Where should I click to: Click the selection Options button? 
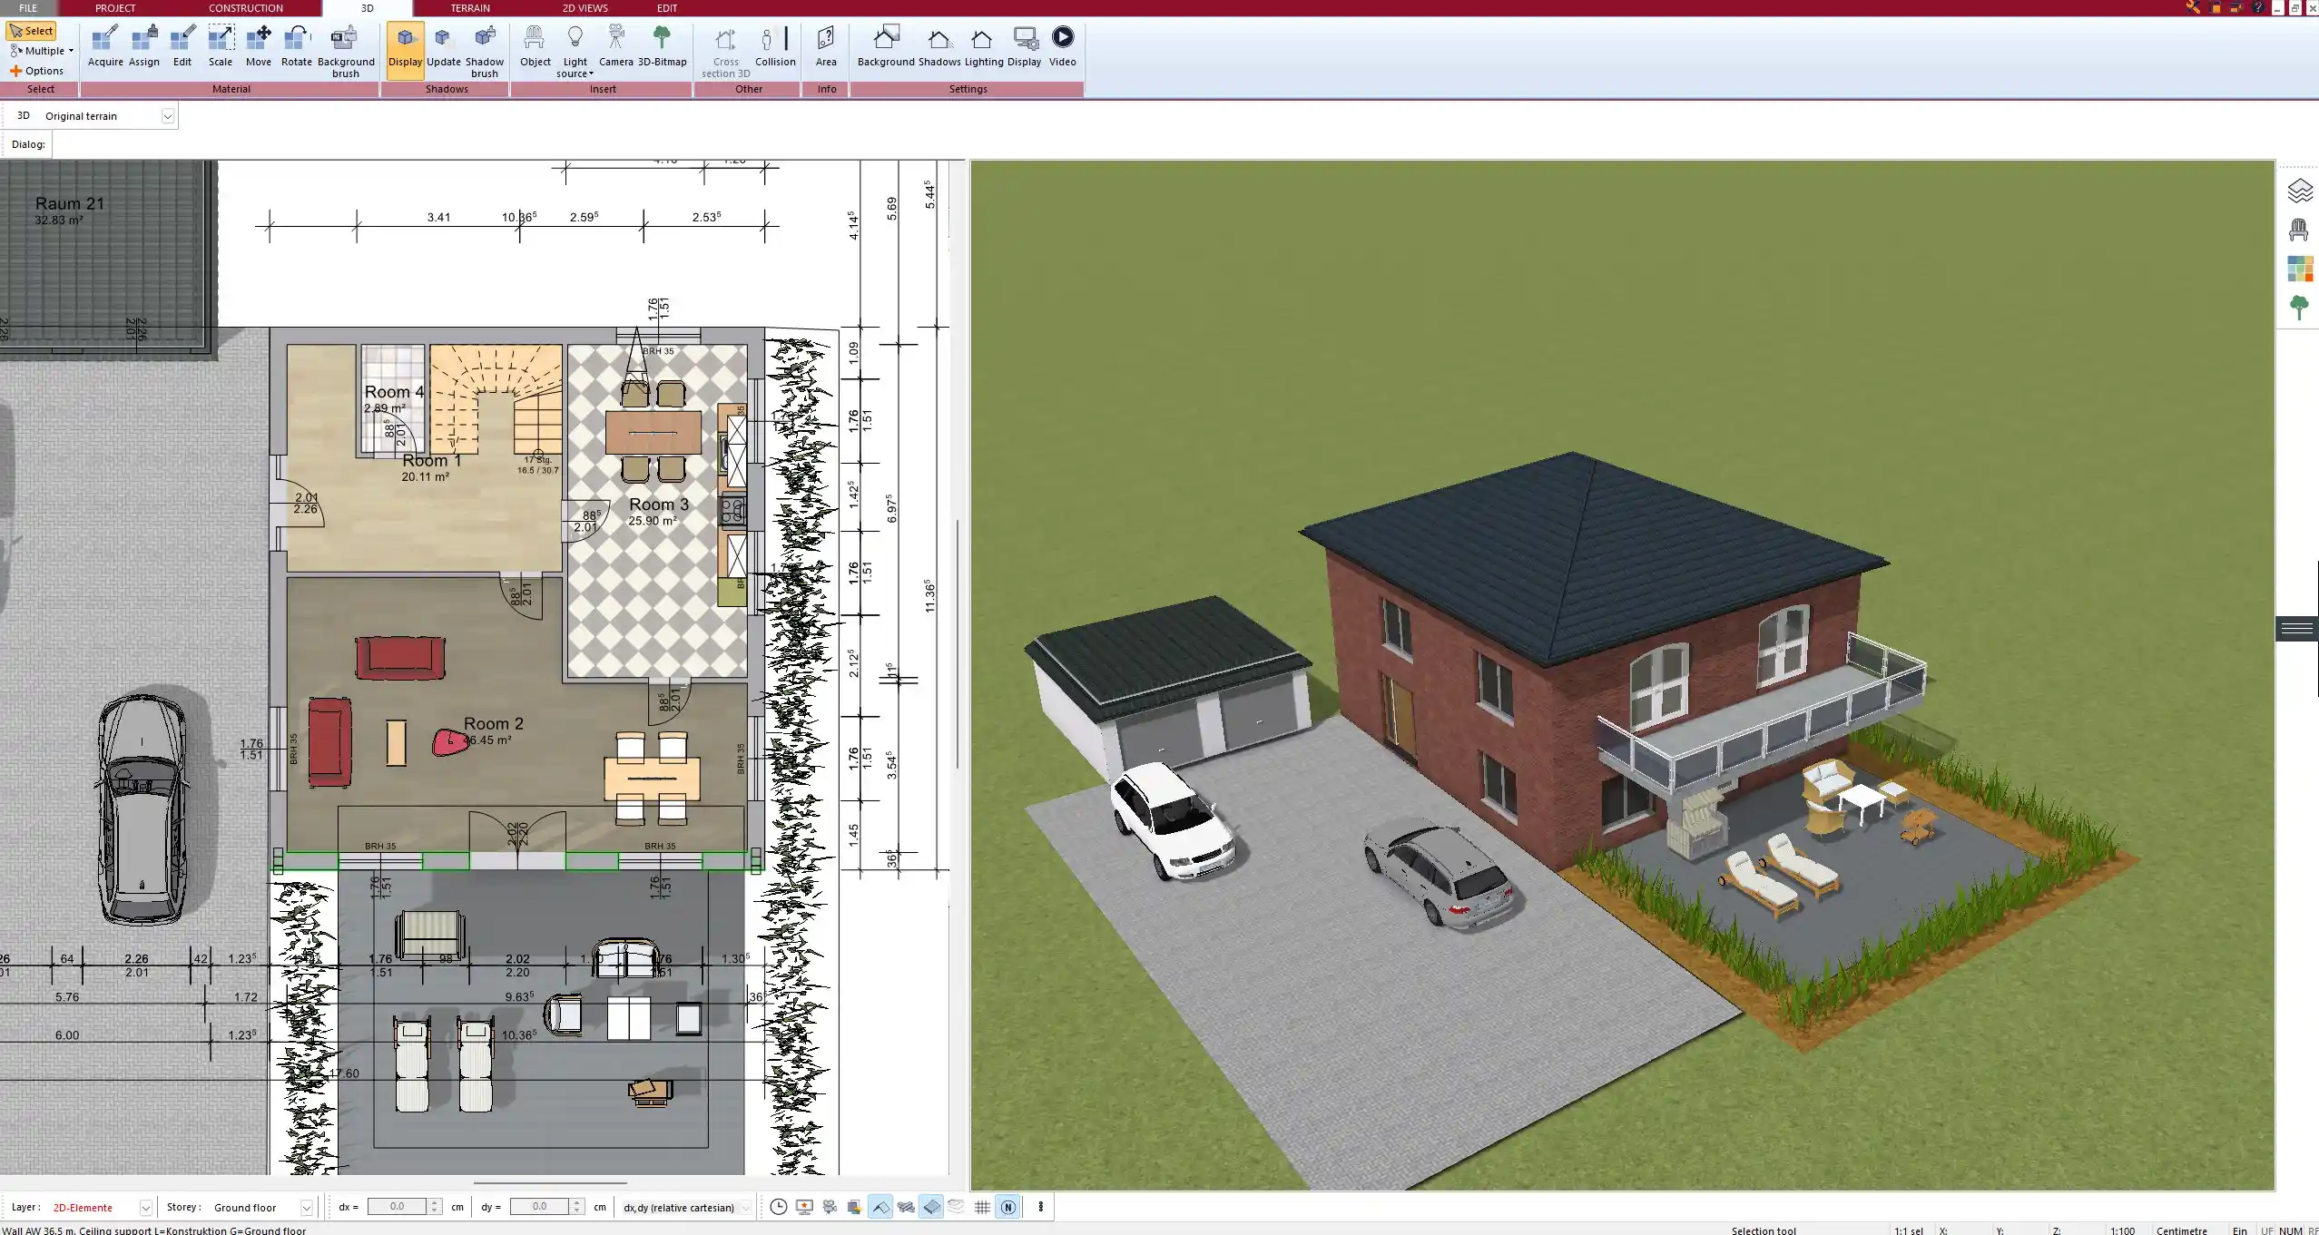tap(37, 71)
